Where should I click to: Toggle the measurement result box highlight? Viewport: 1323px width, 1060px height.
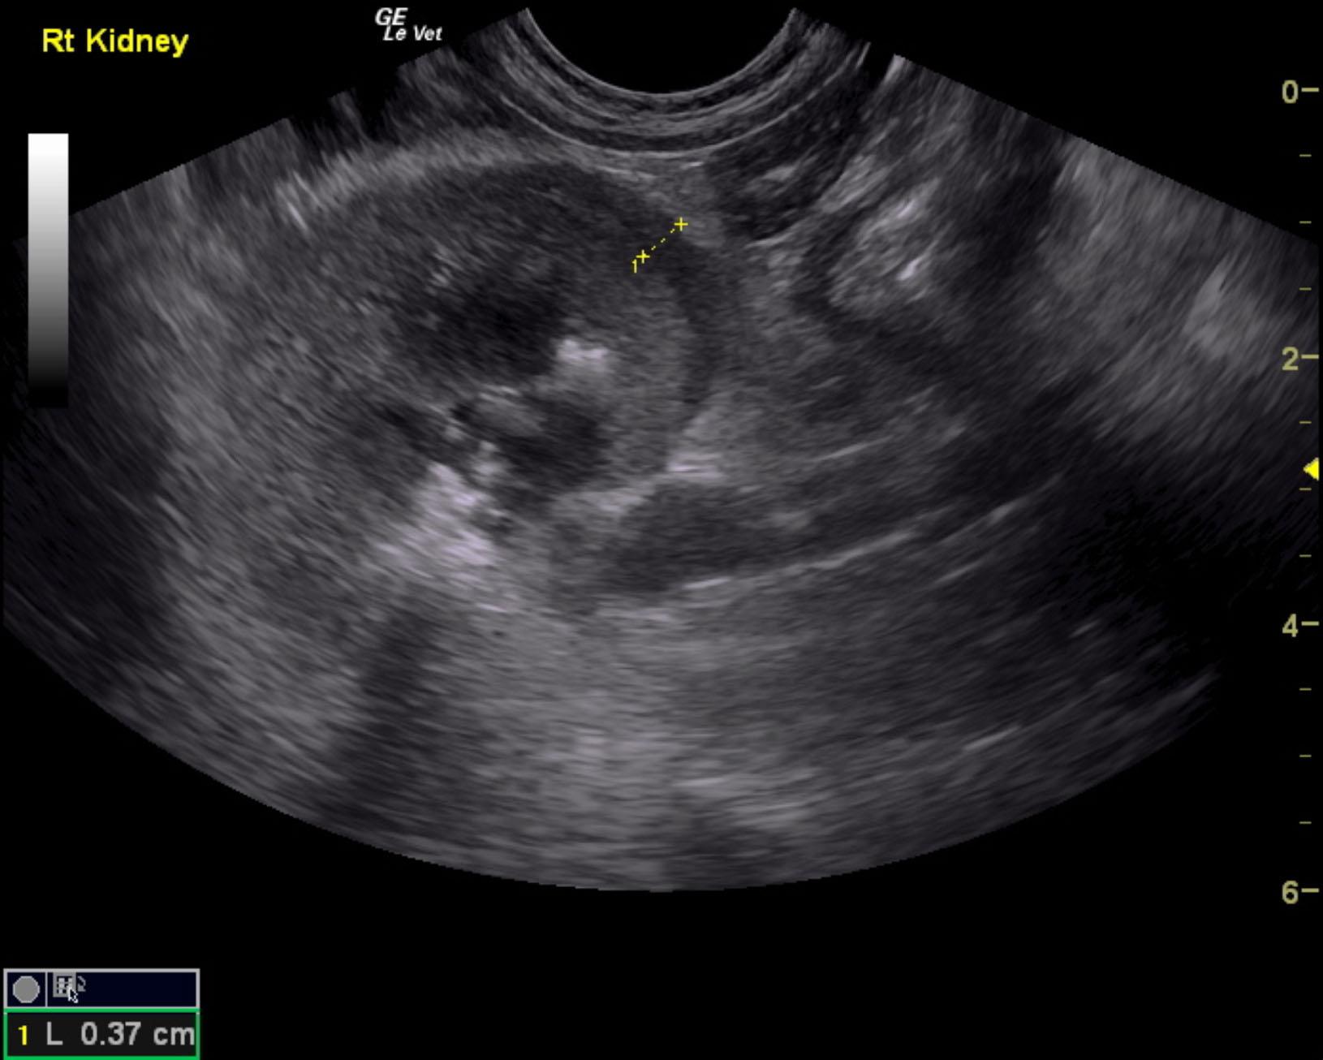pyautogui.click(x=100, y=1034)
